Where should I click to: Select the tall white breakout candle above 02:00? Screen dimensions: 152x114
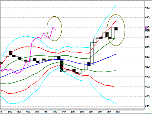(x=92, y=54)
